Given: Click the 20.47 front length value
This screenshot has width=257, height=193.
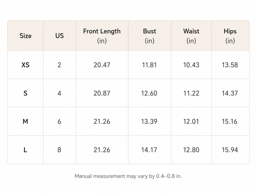Looking at the screenshot, I should coord(102,65).
